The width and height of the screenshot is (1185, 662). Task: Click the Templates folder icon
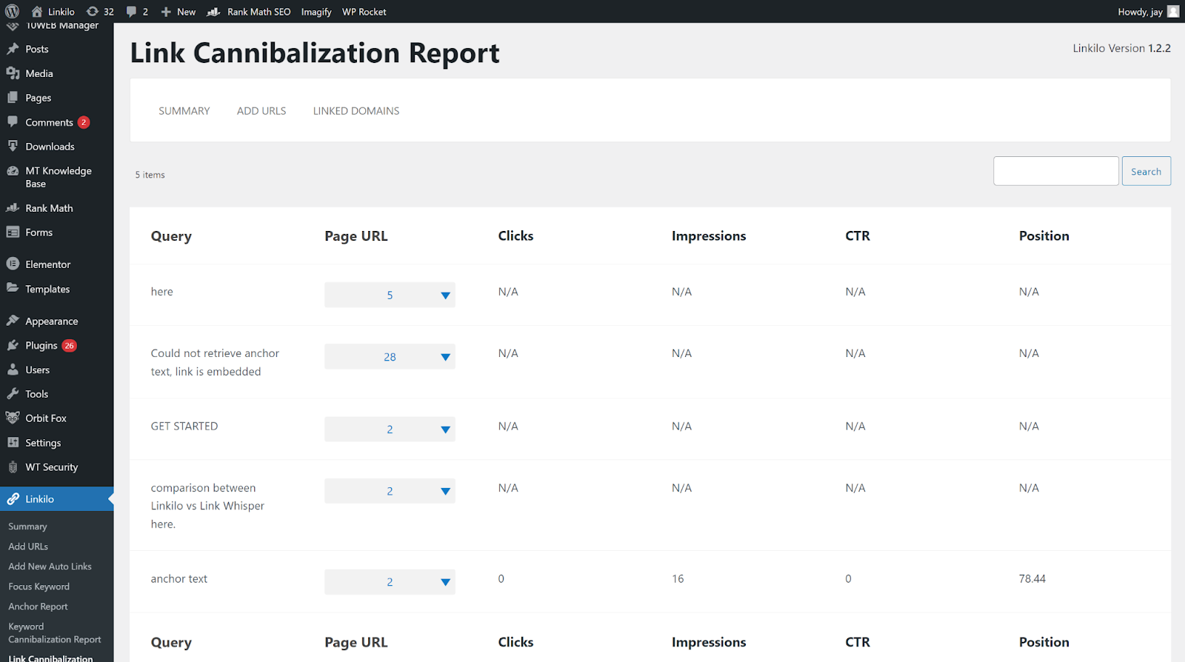click(x=13, y=289)
